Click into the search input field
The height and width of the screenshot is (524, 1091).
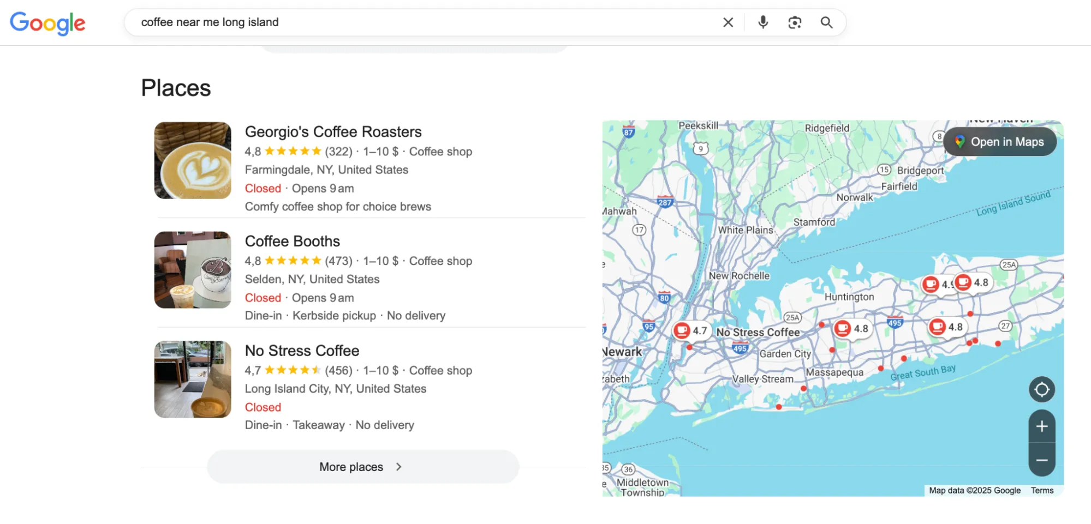click(x=426, y=22)
